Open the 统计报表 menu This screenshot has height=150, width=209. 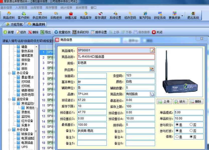[x=66, y=8]
